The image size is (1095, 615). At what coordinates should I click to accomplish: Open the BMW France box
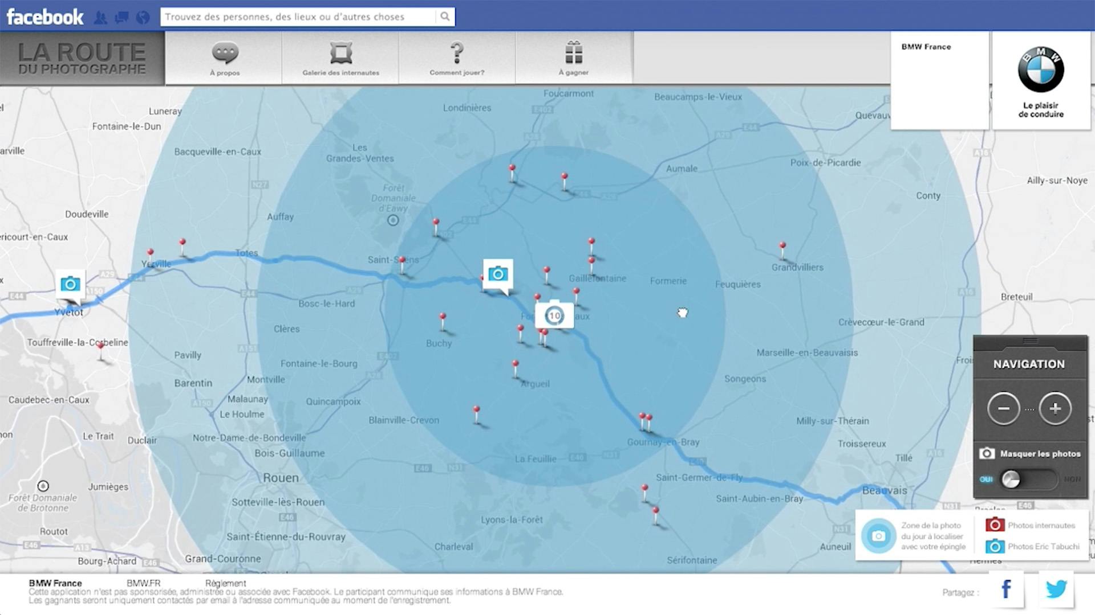pos(939,80)
